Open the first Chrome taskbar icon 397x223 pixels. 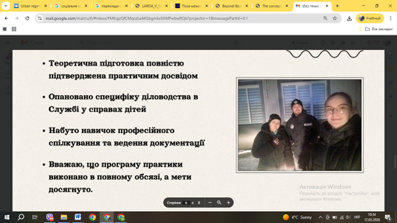(93, 217)
